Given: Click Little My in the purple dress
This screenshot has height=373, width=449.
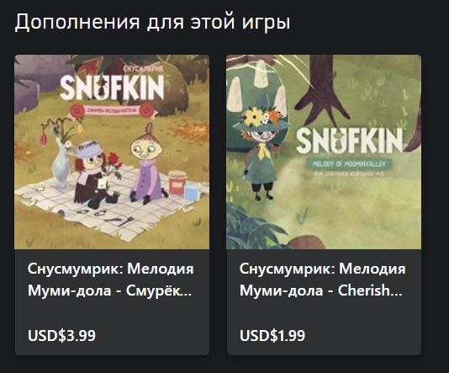Looking at the screenshot, I should tap(146, 165).
